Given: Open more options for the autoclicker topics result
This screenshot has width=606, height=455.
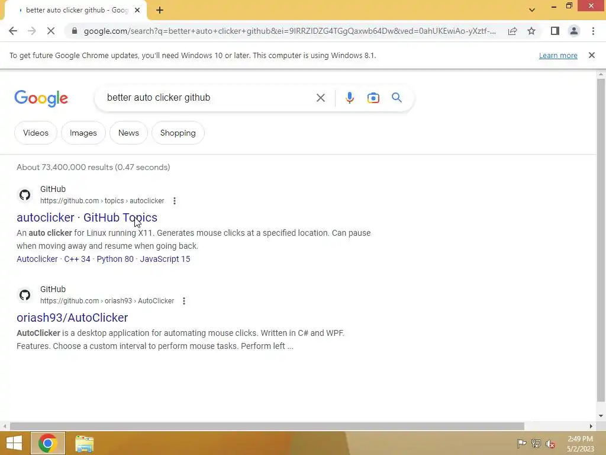Looking at the screenshot, I should pos(175,201).
